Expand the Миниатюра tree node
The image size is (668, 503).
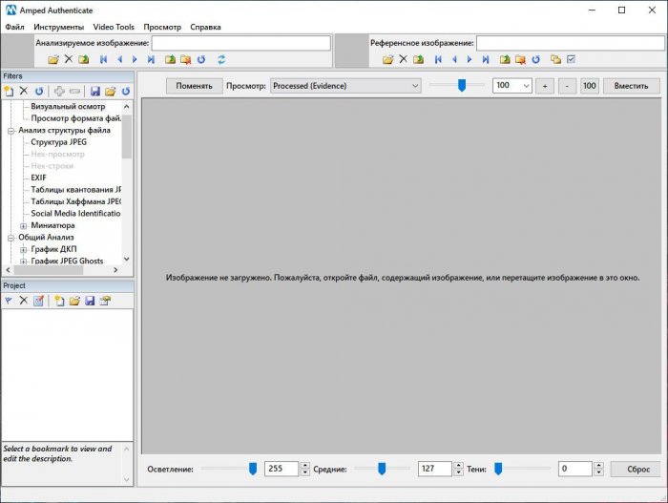23,225
